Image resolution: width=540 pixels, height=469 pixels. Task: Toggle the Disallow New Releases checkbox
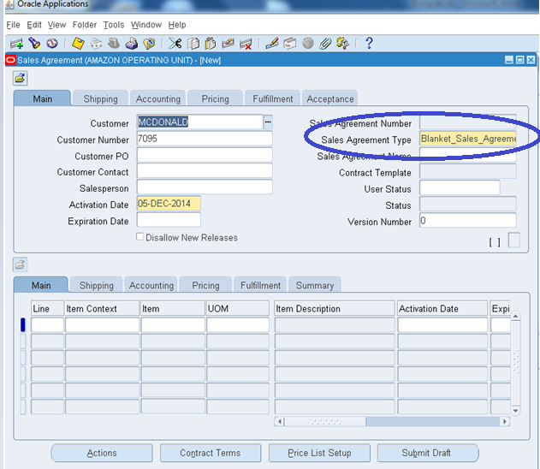point(139,237)
